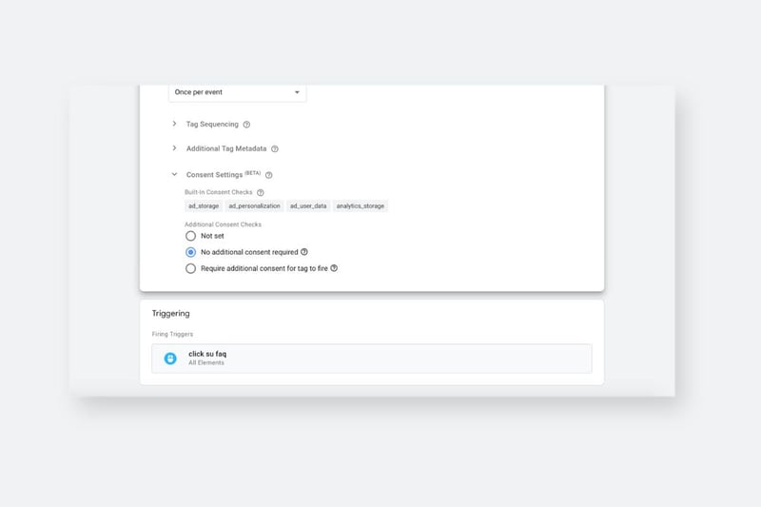This screenshot has height=507, width=761.
Task: Click the analytics_storage consent chip
Action: pyautogui.click(x=361, y=206)
